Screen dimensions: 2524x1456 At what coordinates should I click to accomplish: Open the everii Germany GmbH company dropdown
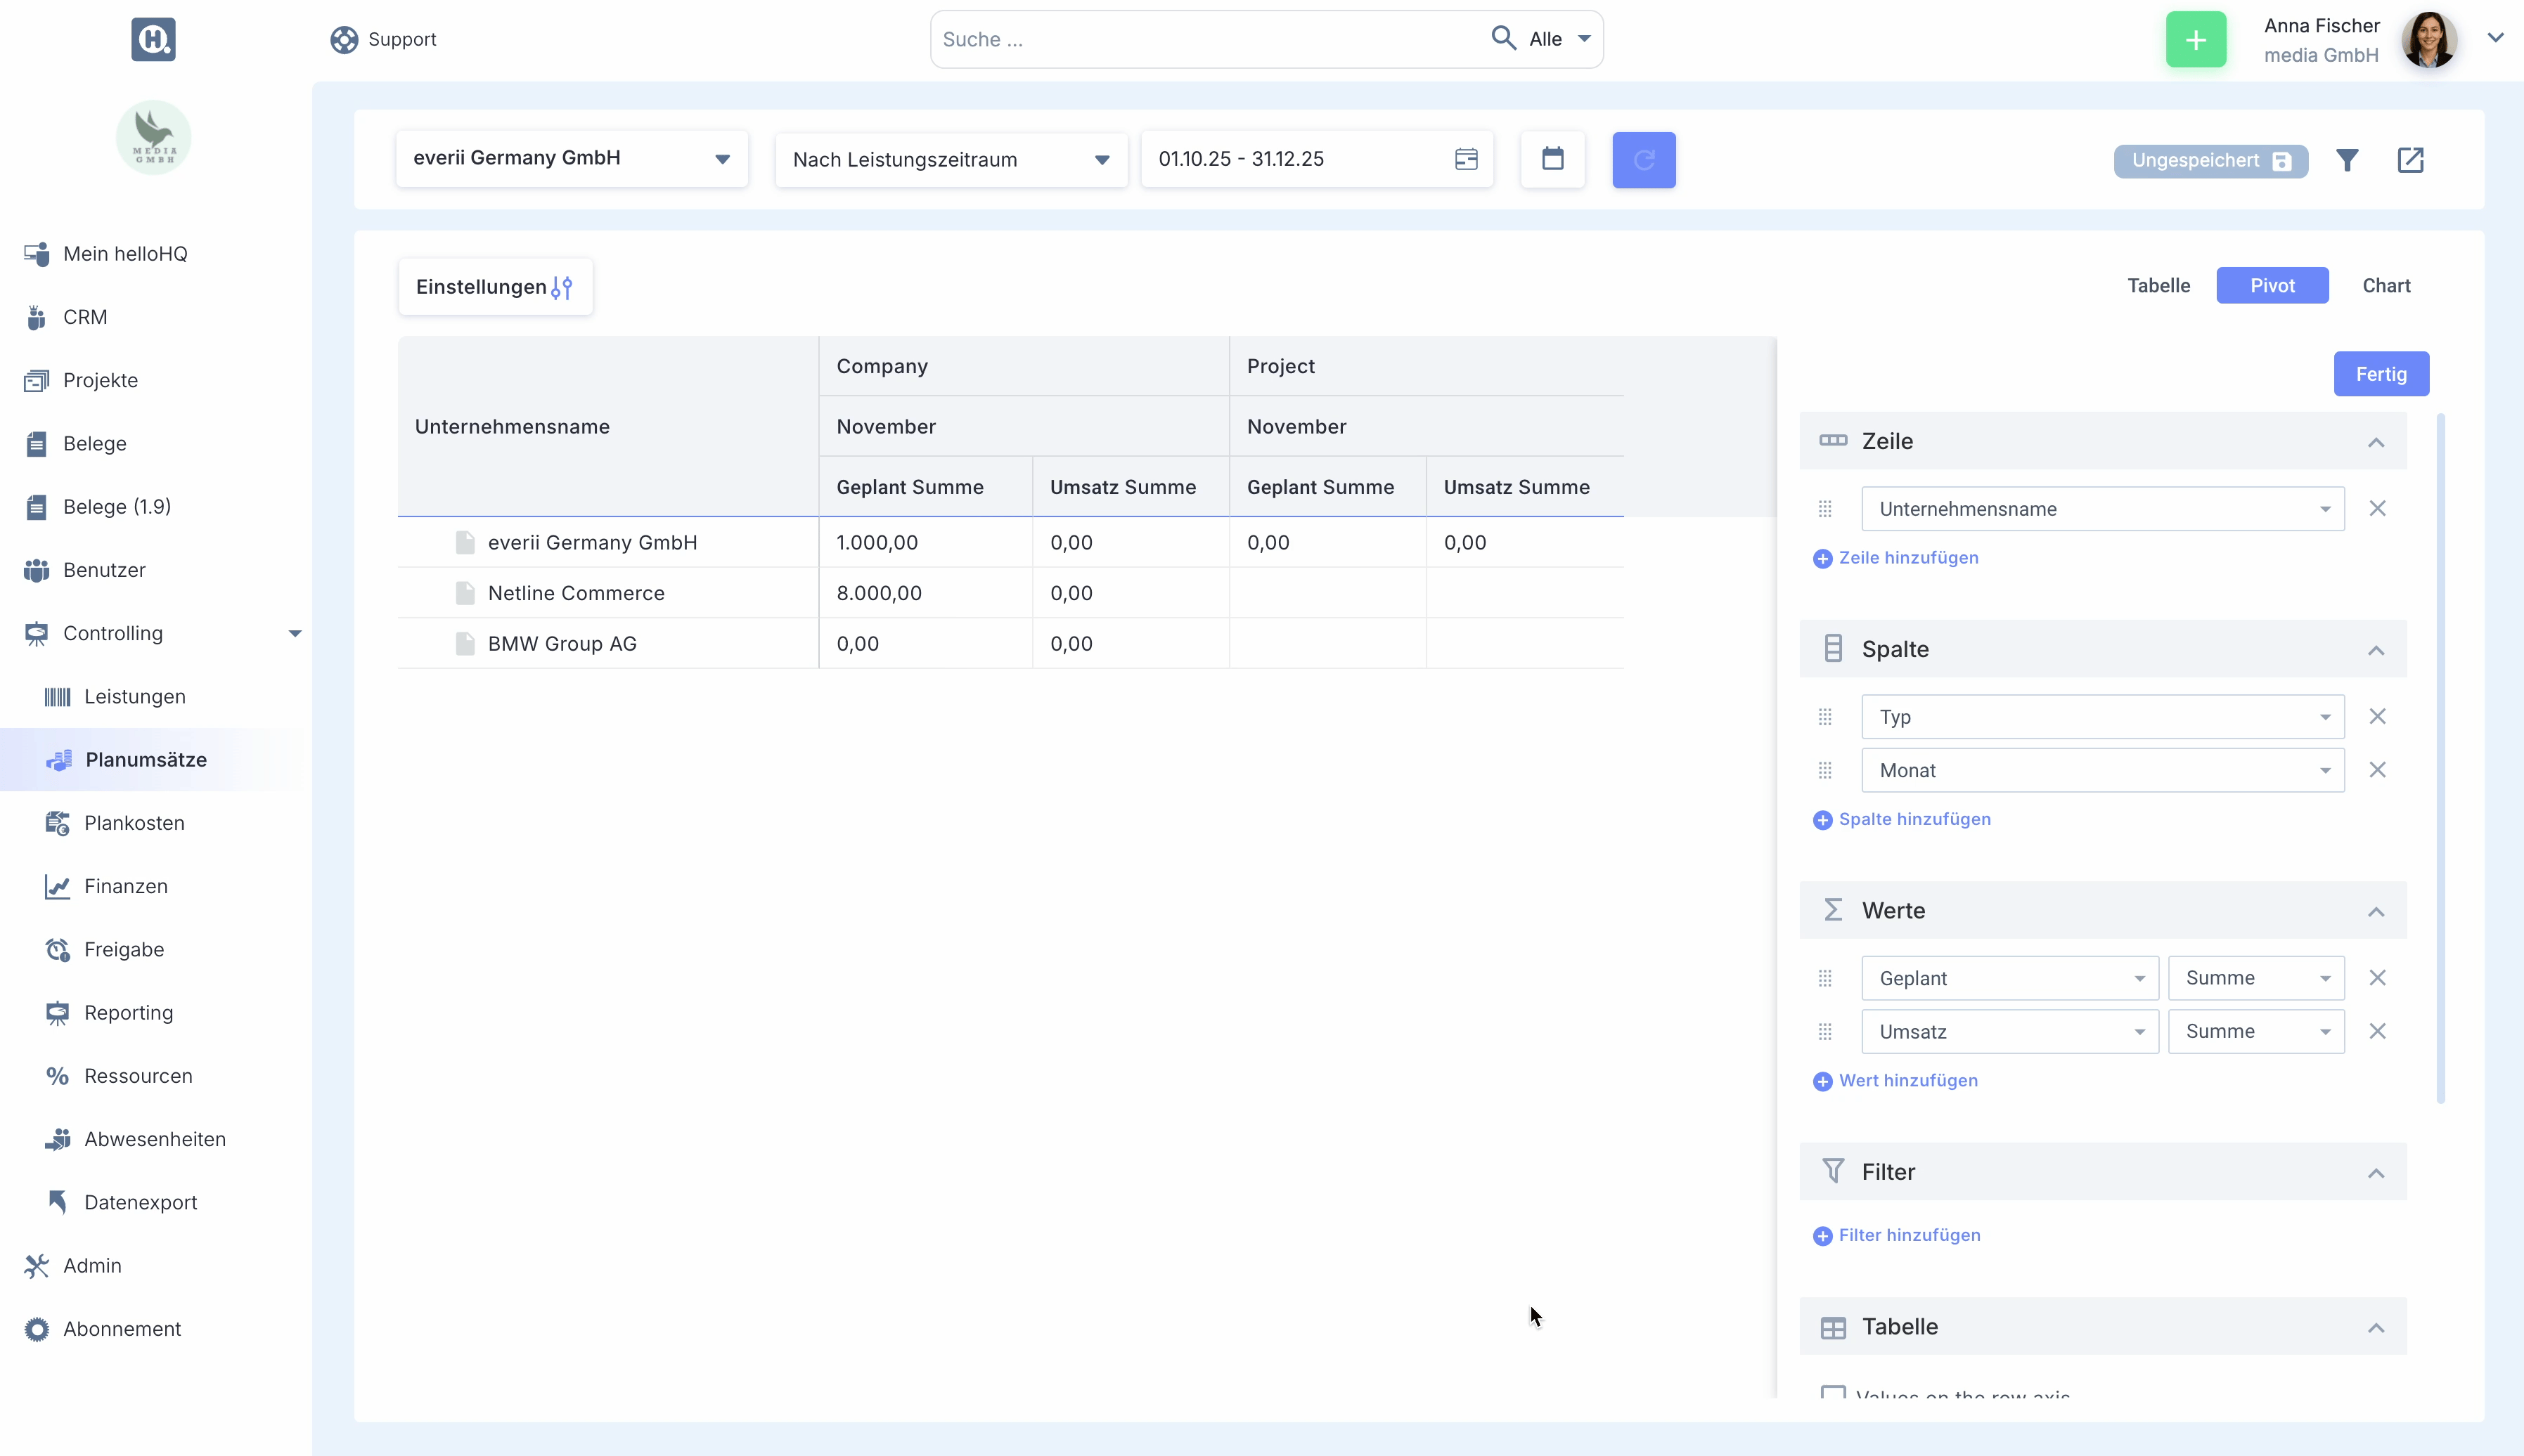coord(571,158)
